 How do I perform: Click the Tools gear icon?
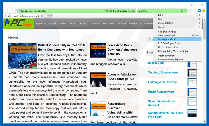point(199,11)
